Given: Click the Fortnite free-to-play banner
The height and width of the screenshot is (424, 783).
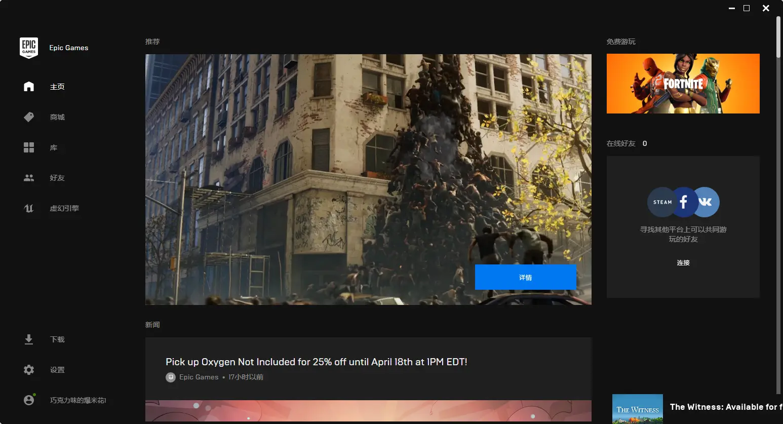Looking at the screenshot, I should [x=683, y=84].
